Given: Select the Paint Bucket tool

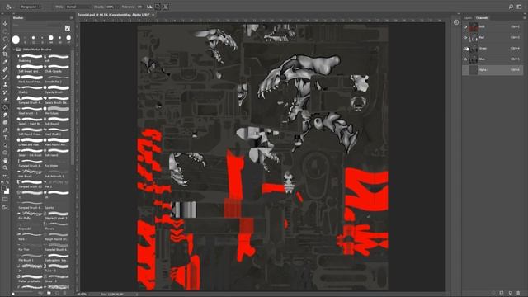Looking at the screenshot, I should pyautogui.click(x=5, y=107).
